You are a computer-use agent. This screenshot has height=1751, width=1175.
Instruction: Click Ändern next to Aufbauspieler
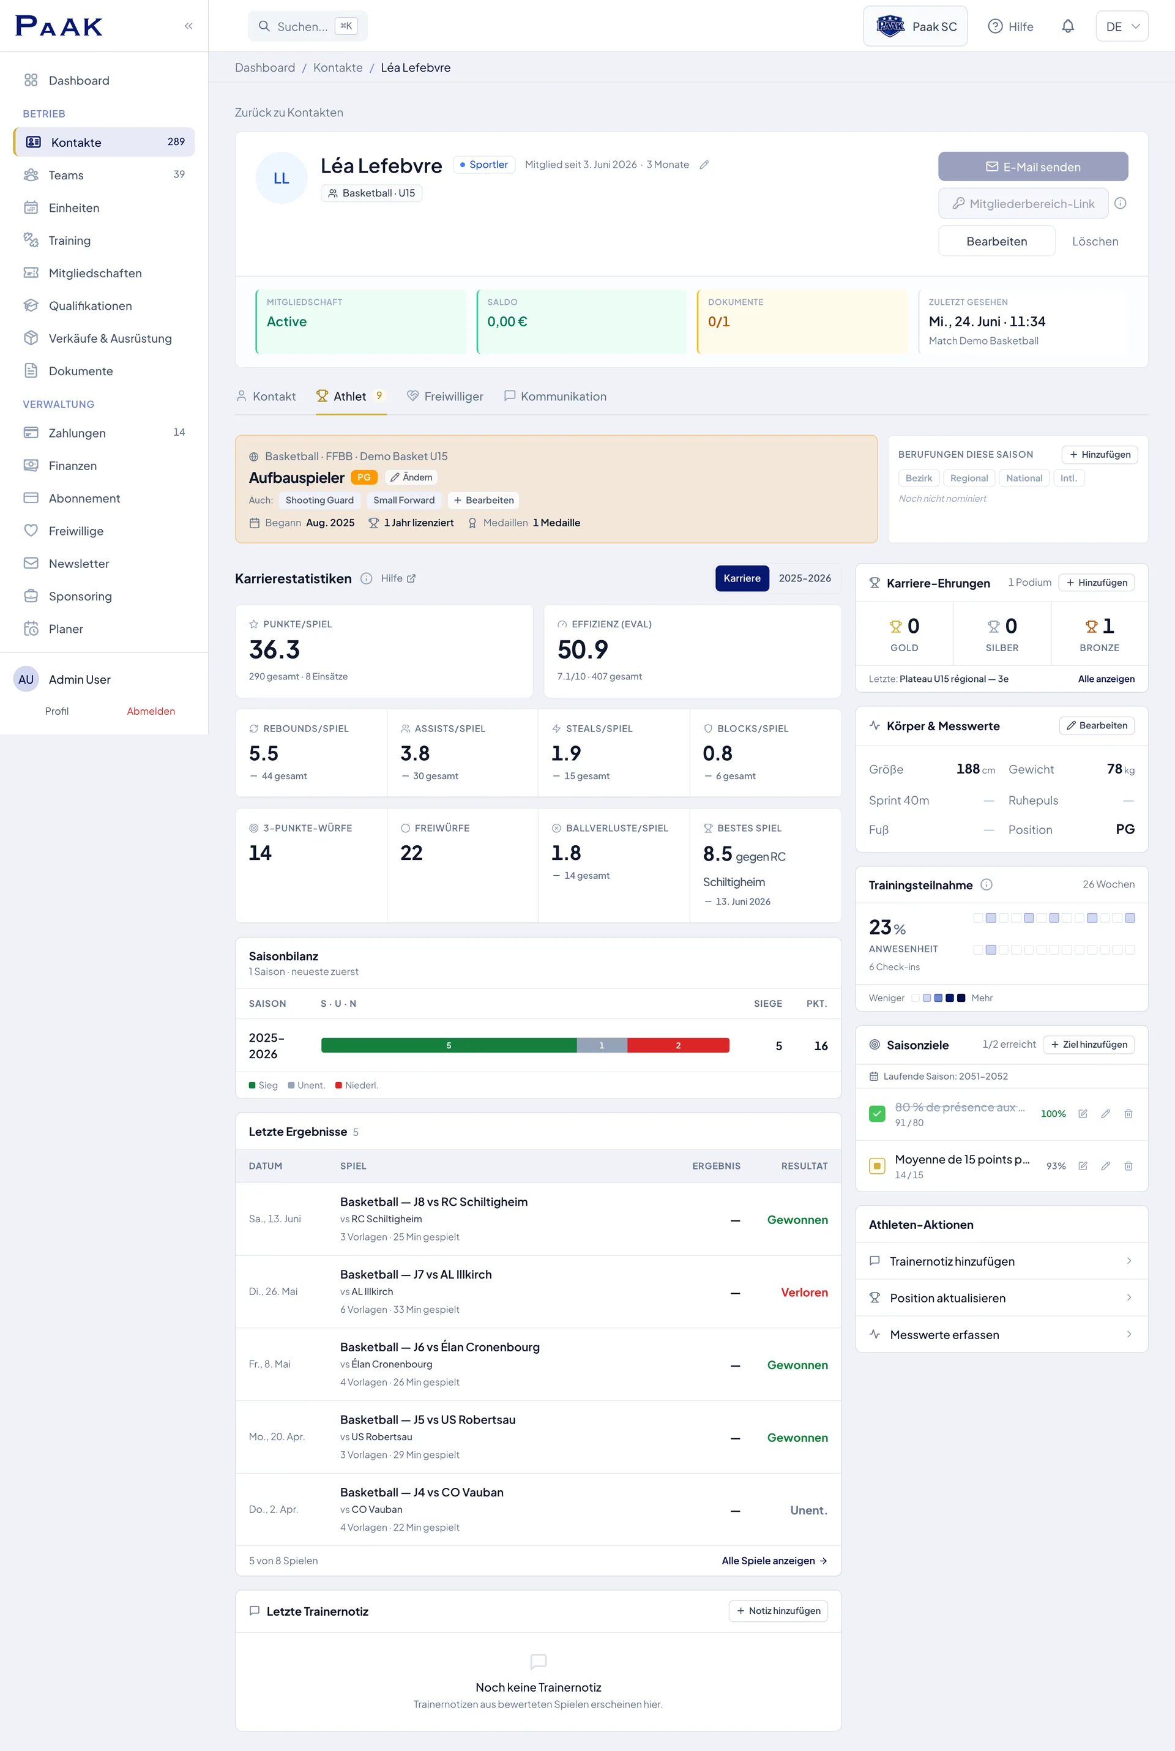[x=411, y=477]
